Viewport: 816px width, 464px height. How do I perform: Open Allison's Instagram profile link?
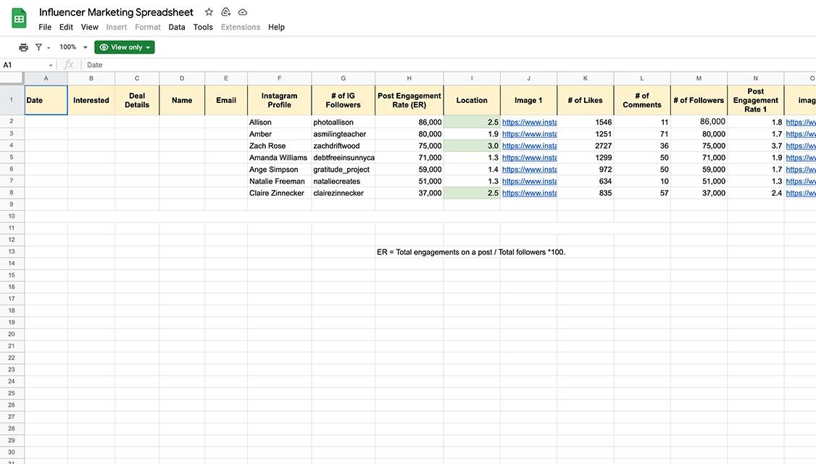tap(529, 121)
